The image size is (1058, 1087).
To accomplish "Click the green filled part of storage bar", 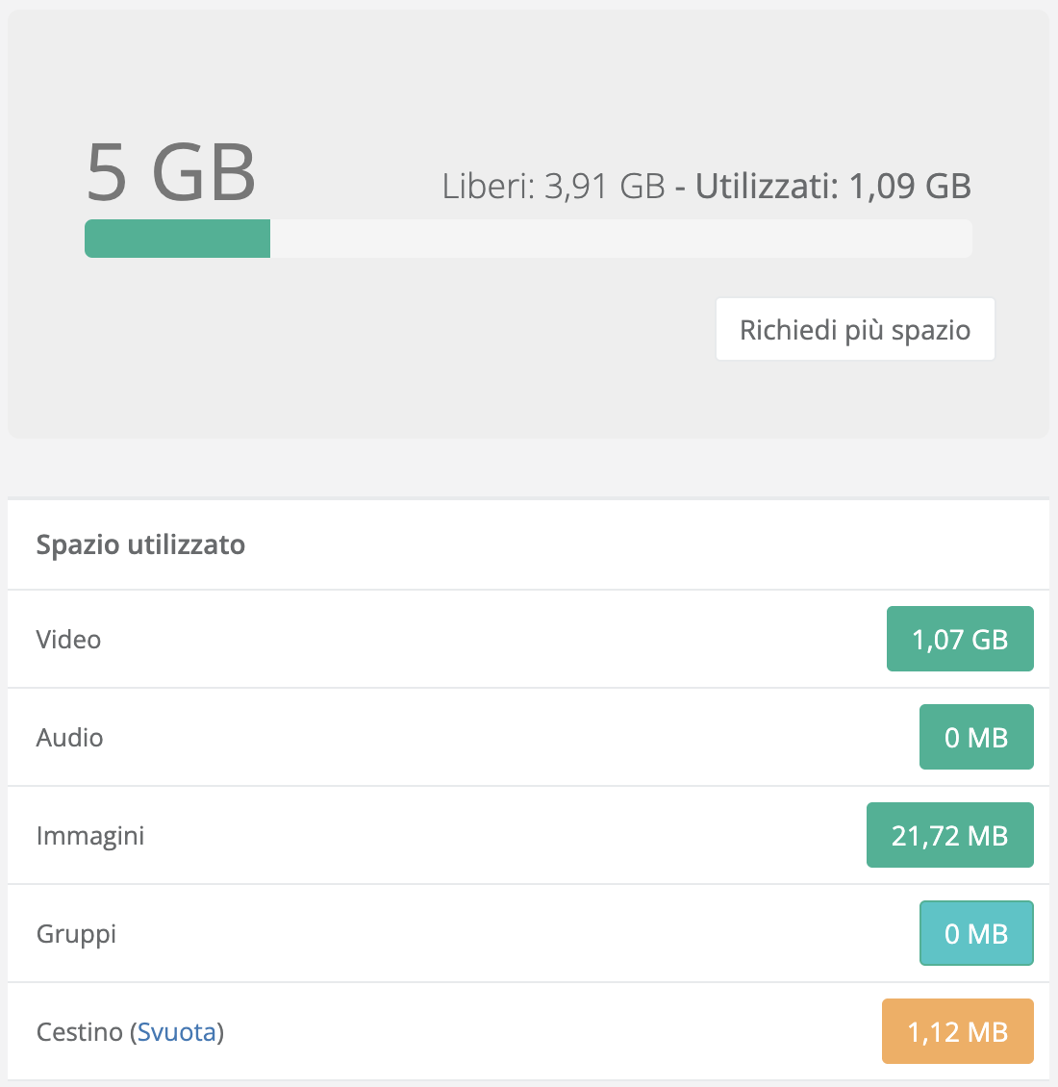I will (177, 239).
